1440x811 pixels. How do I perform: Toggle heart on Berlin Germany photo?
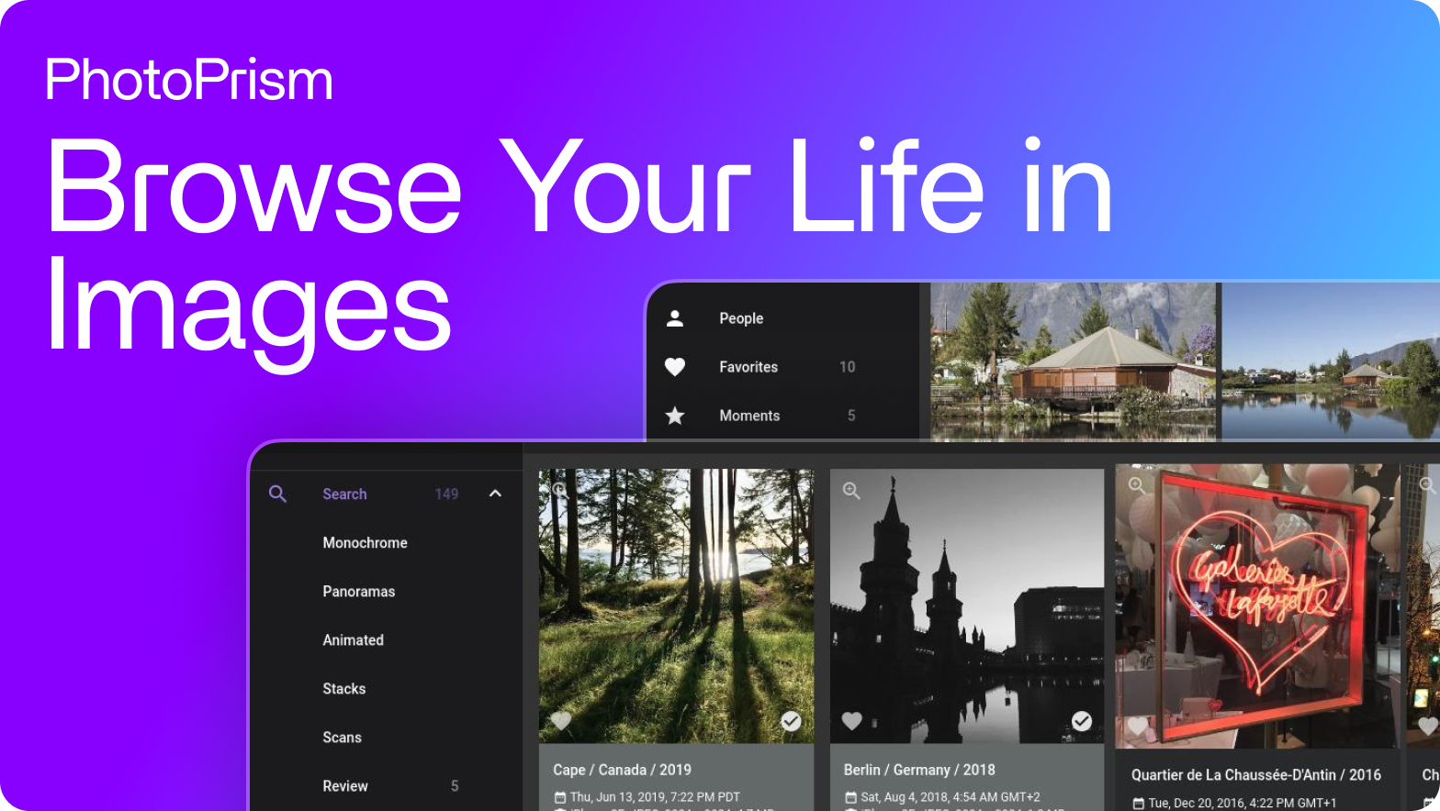(x=852, y=721)
